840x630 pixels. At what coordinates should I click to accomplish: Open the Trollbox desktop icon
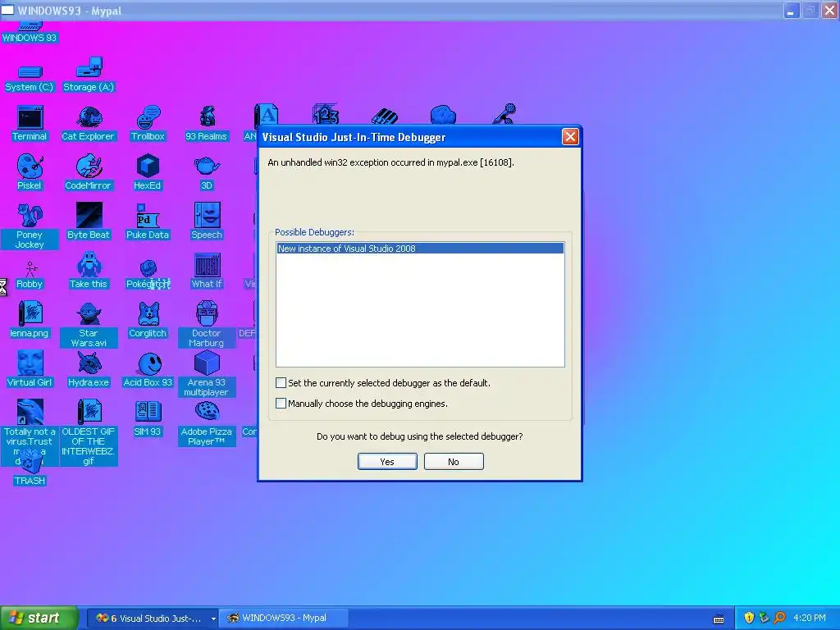click(148, 124)
